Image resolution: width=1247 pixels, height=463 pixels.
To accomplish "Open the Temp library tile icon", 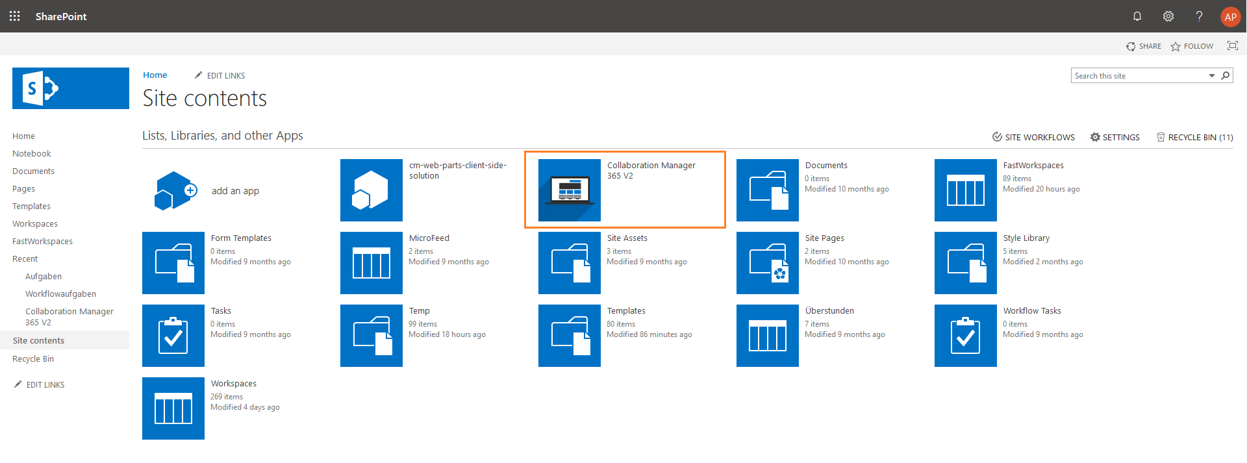I will coord(372,336).
